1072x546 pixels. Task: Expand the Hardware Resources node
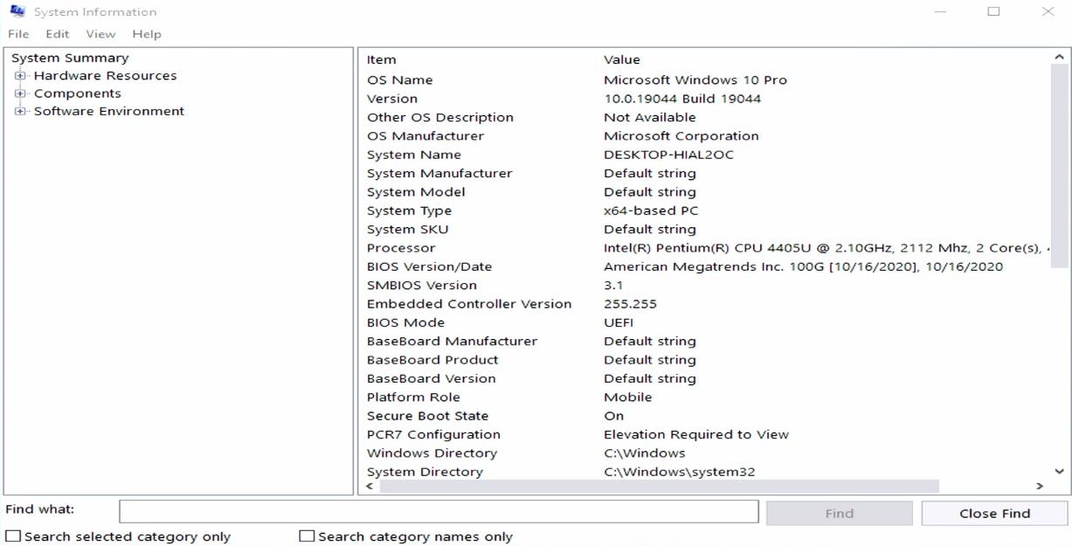(20, 76)
